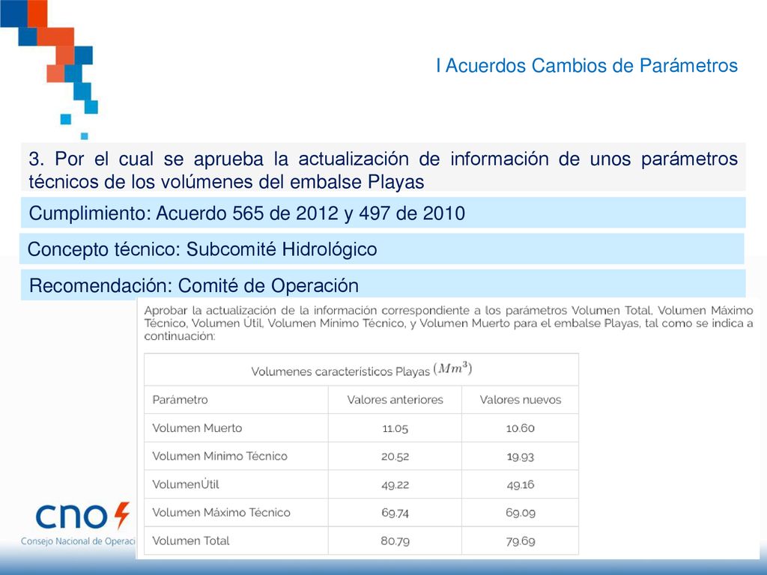Select the 'Volumen Muerto' row label
Screen dimensions: 767x575
point(197,428)
